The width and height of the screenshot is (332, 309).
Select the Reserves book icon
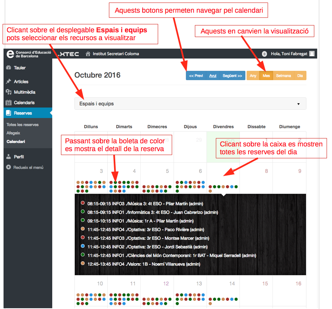click(9, 113)
